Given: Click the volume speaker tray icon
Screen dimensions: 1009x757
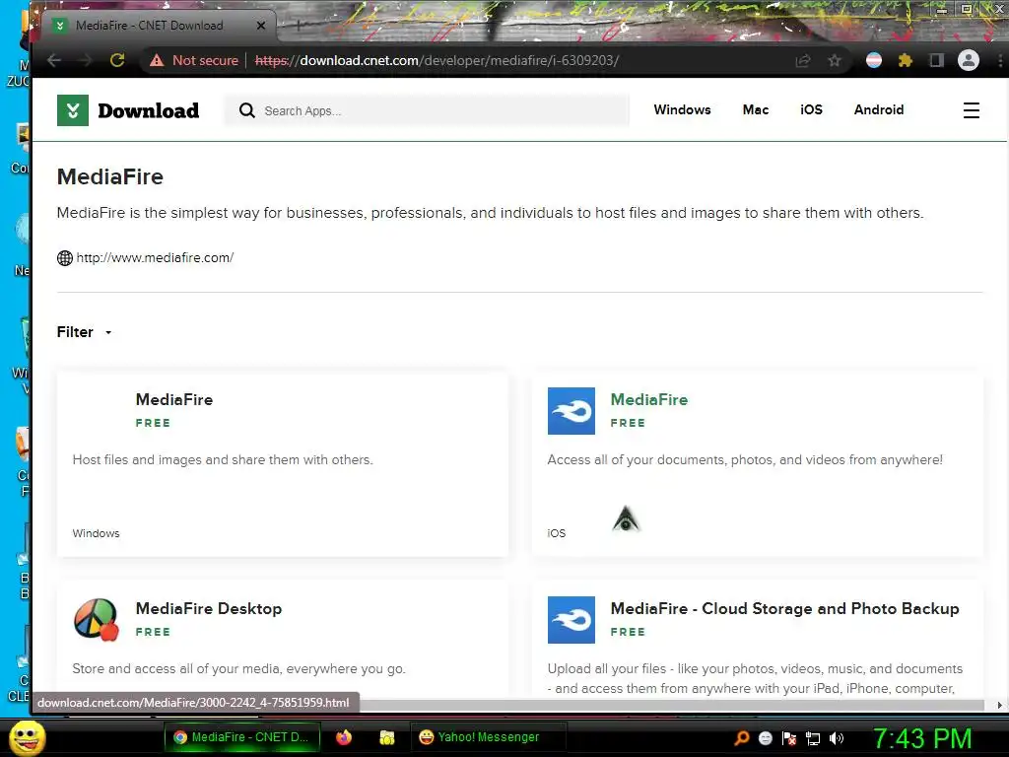Looking at the screenshot, I should [x=837, y=738].
